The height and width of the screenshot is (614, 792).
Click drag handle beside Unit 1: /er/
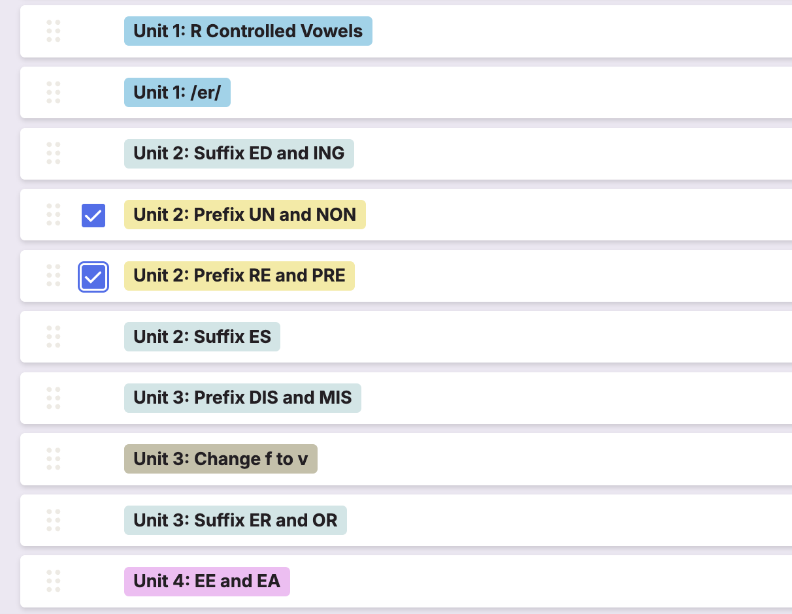point(54,92)
